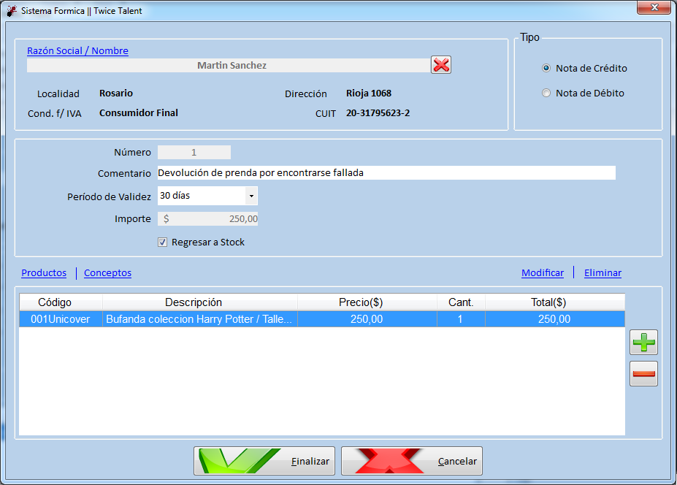This screenshot has height=485, width=677.
Task: Click the Eliminar link
Action: pyautogui.click(x=603, y=273)
